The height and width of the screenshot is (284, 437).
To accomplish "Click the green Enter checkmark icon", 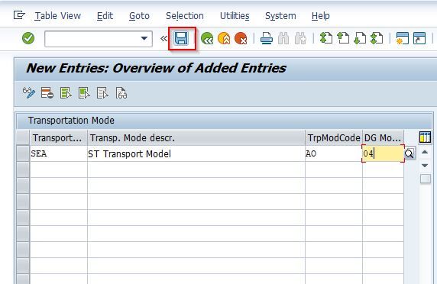I will pos(28,38).
